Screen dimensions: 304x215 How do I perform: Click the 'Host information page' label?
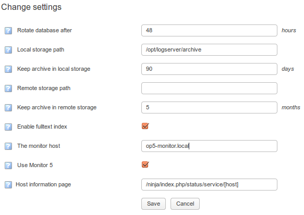(43, 184)
